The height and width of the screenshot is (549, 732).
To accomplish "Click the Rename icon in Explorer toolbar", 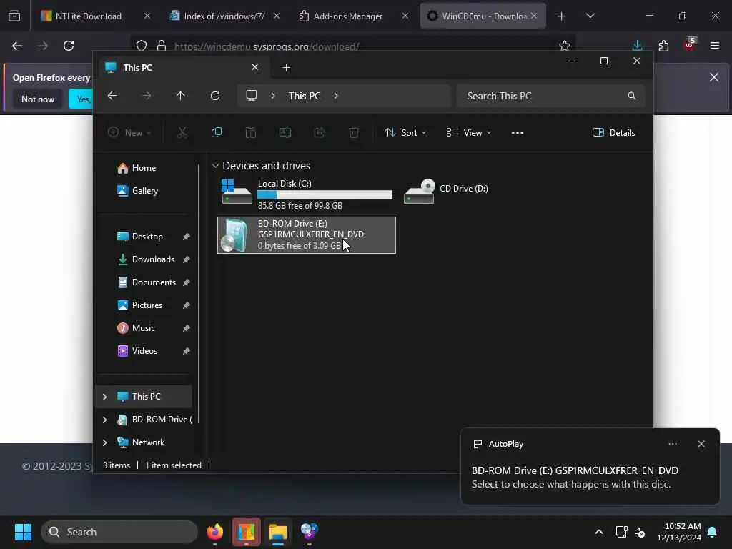I will (x=285, y=132).
